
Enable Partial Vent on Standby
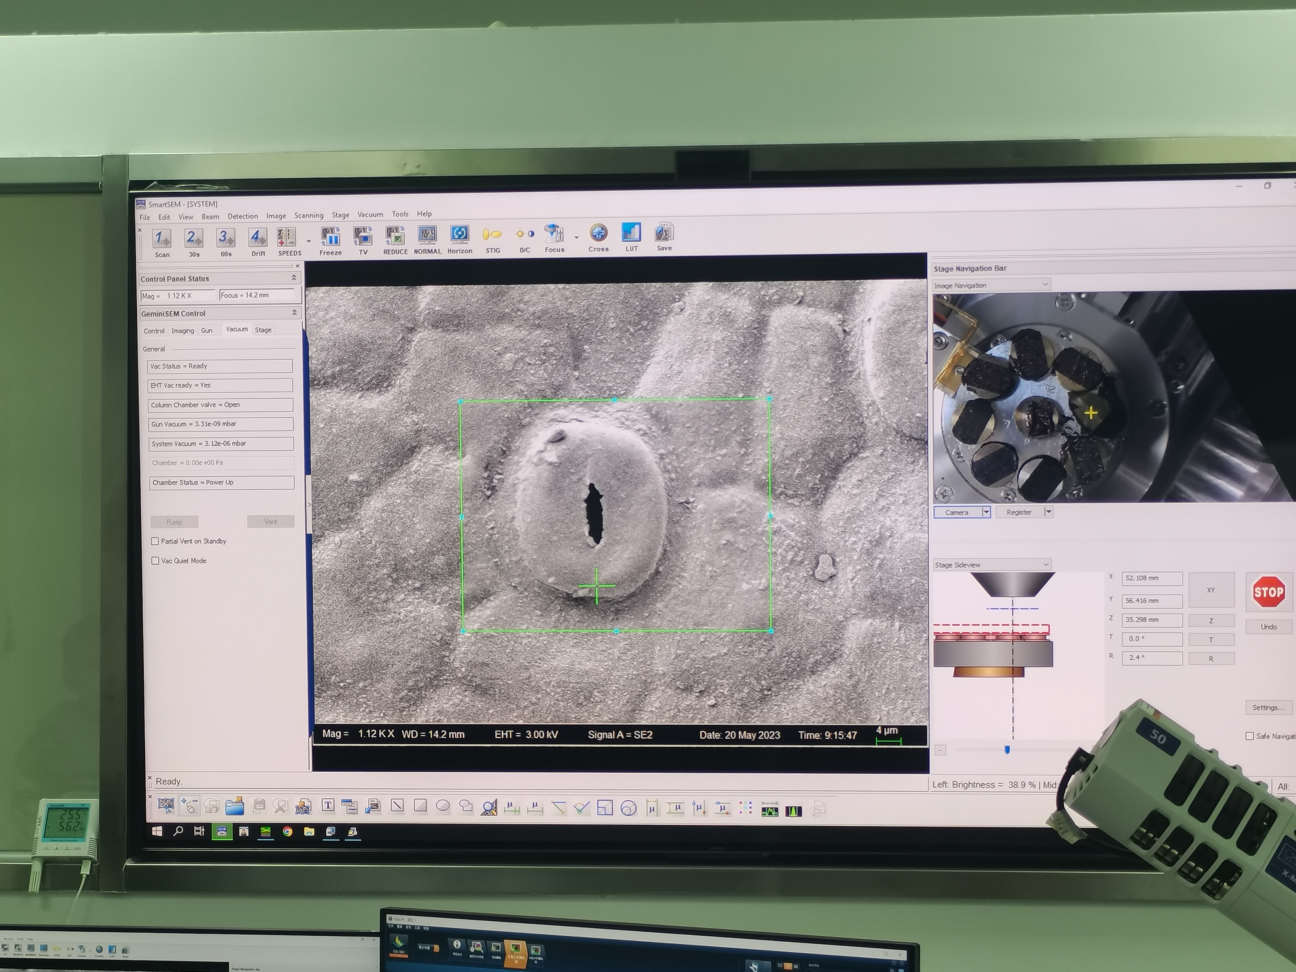[x=155, y=541]
